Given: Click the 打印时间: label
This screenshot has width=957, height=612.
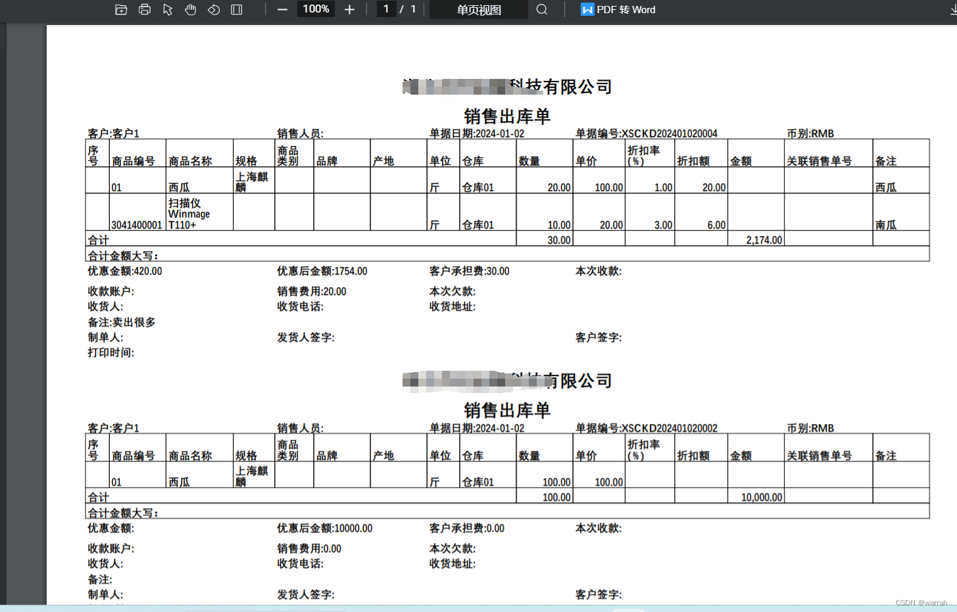Looking at the screenshot, I should [111, 352].
